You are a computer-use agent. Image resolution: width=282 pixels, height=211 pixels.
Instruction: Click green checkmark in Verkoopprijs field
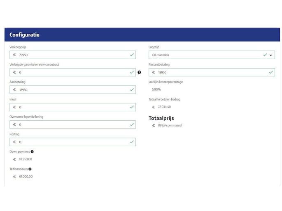pyautogui.click(x=132, y=55)
